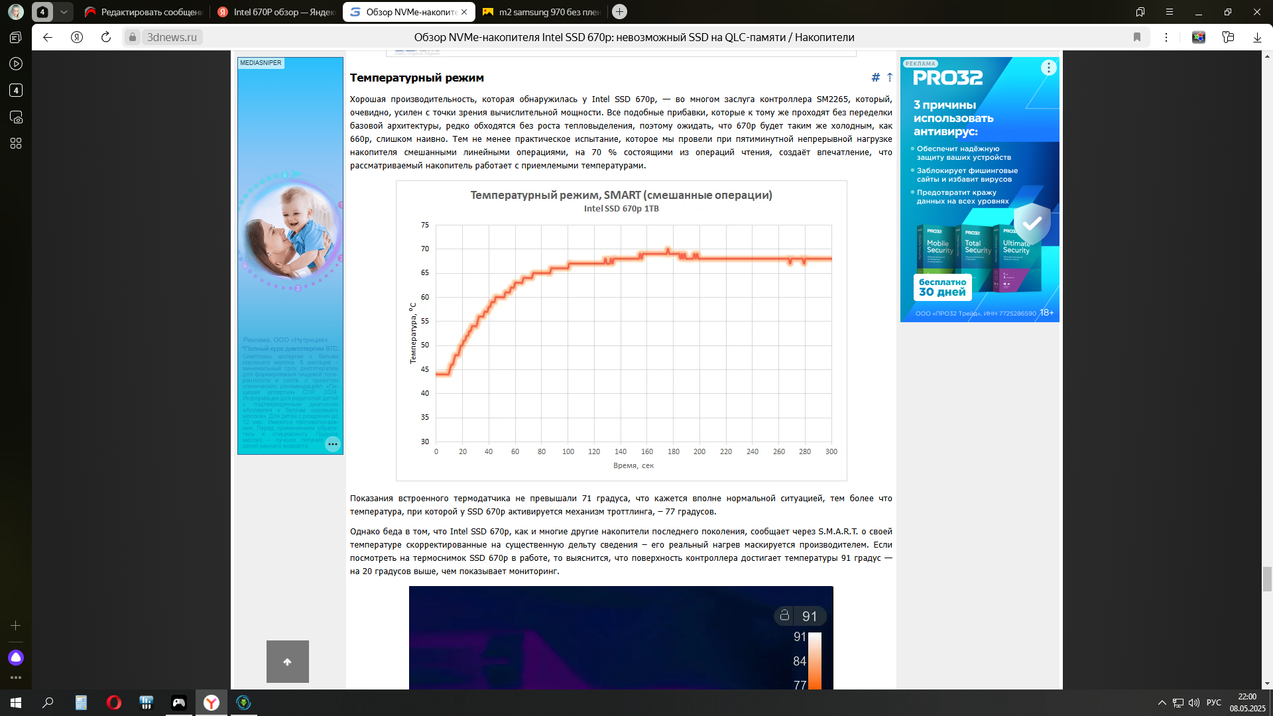Click the 3dnews.ru address field
This screenshot has width=1273, height=716.
pos(172,37)
